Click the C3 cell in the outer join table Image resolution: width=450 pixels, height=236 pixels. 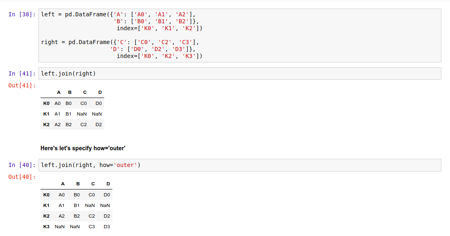pos(92,226)
